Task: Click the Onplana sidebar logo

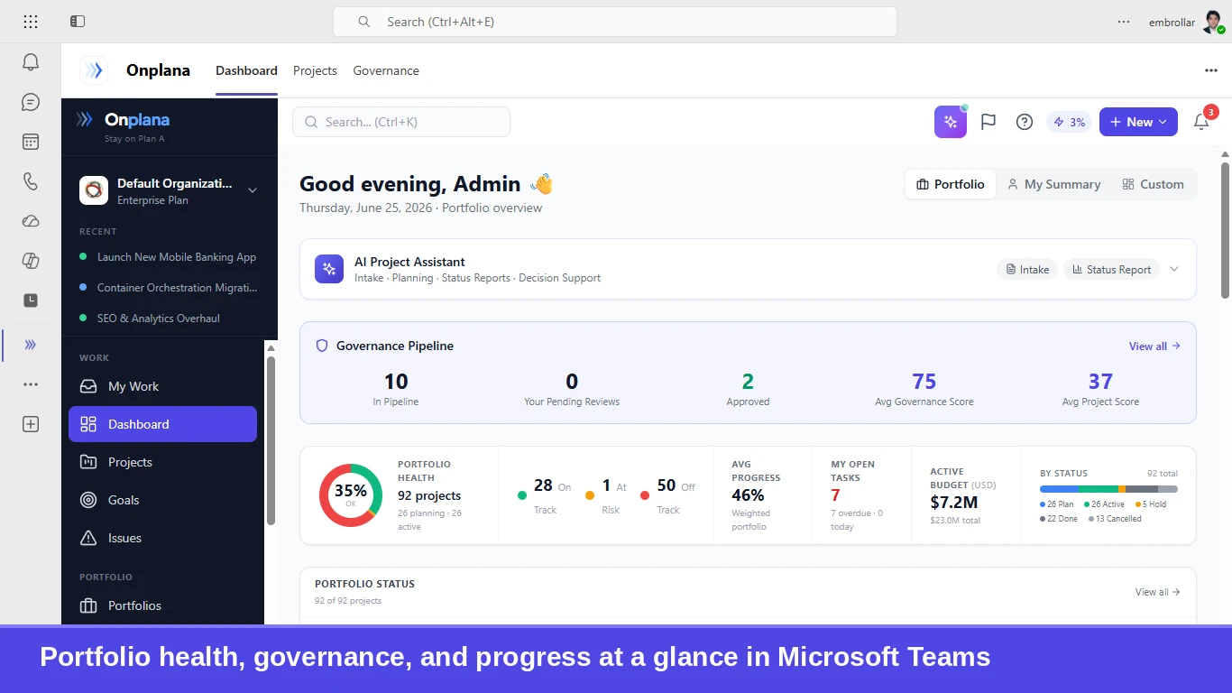Action: click(123, 120)
